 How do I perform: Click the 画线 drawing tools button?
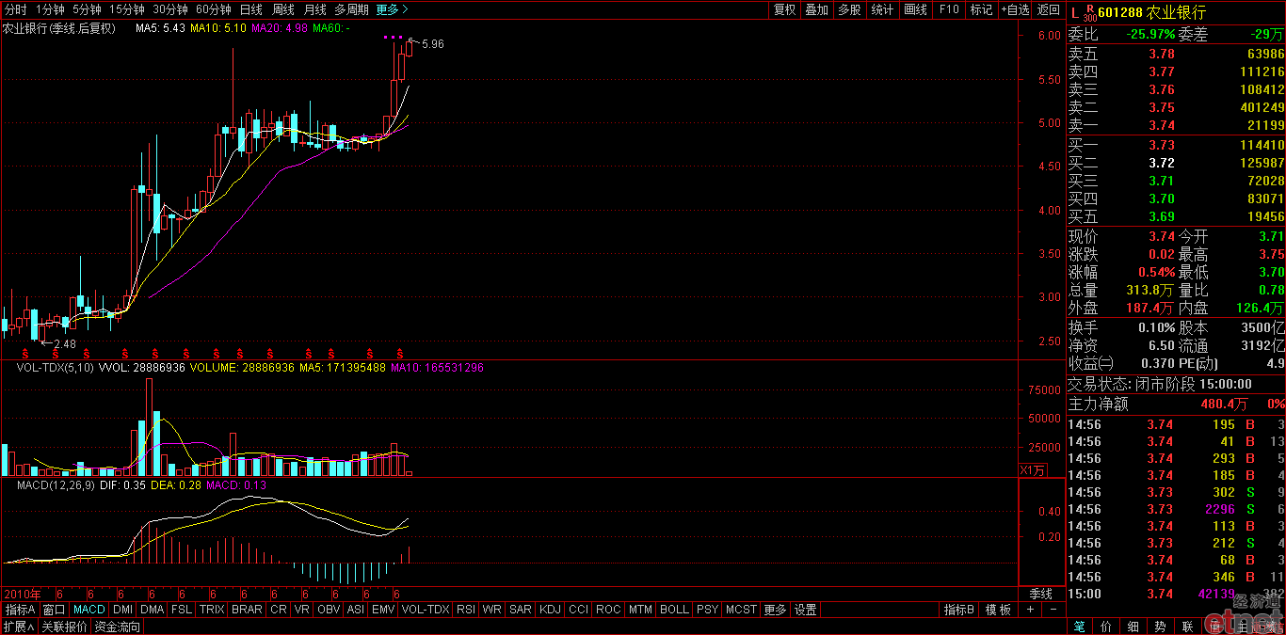pos(915,9)
